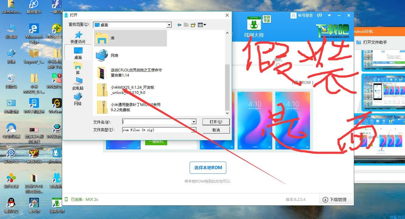Click the 取消 button in dialog
The width and height of the screenshot is (405, 219).
216,130
